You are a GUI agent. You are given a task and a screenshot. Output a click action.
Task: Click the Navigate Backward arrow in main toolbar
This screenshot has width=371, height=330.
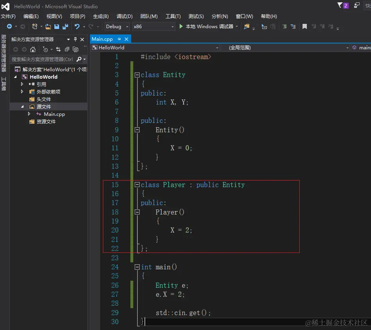9,26
